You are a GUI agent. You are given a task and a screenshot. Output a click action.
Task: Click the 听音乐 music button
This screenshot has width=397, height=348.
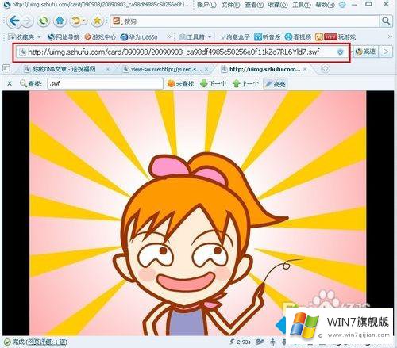coord(268,37)
